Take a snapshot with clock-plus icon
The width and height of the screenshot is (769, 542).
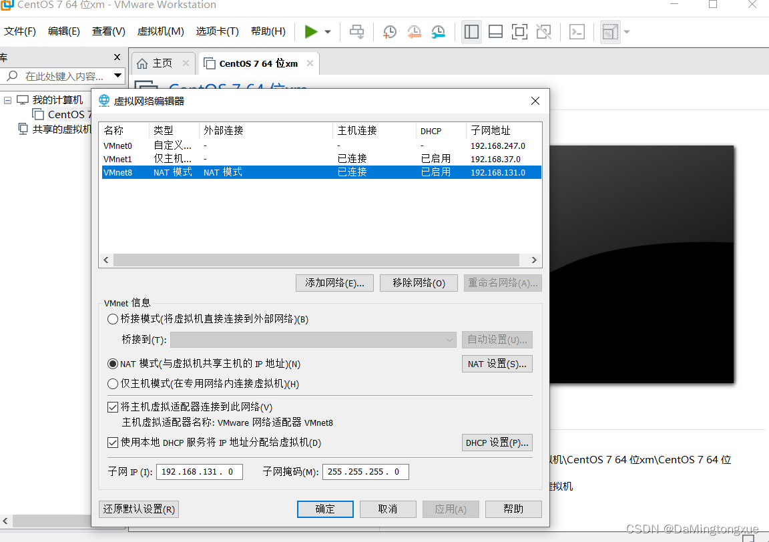pyautogui.click(x=389, y=32)
